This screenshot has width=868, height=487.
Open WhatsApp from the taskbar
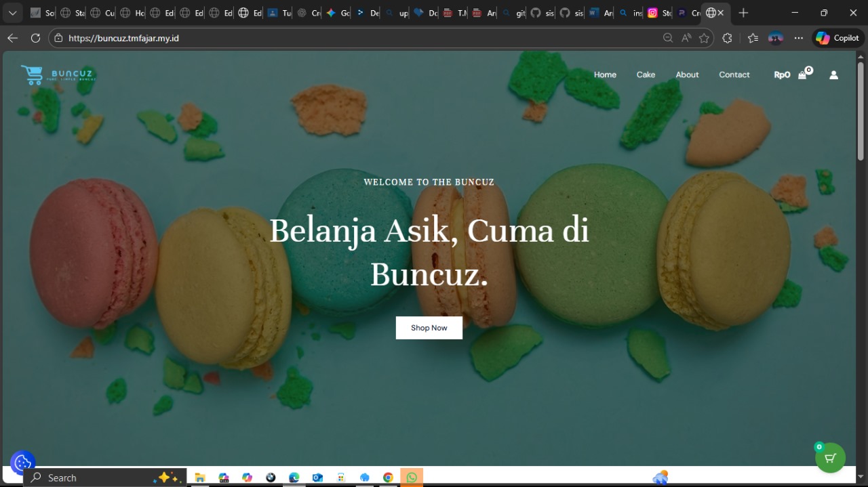point(412,478)
